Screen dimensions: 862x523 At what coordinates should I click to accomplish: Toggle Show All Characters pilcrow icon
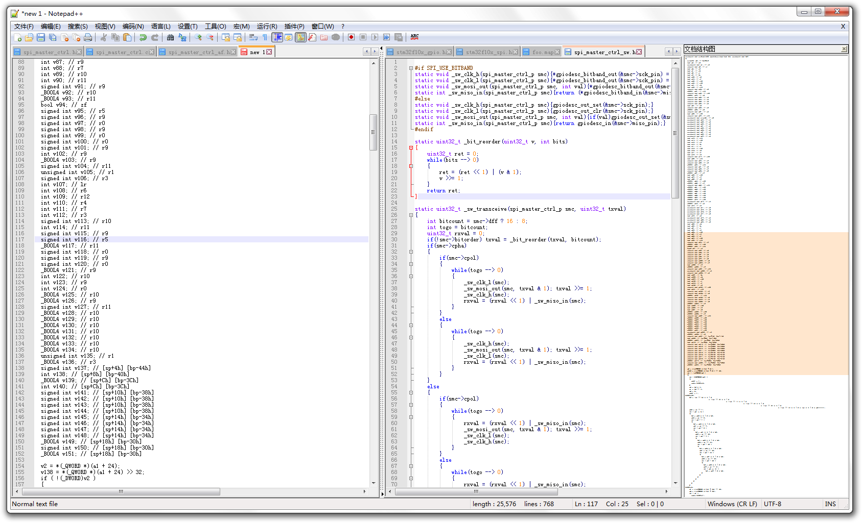click(x=265, y=37)
